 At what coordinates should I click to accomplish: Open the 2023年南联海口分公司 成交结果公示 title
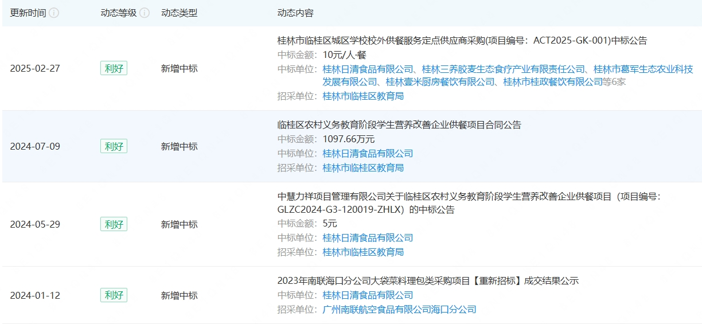(428, 281)
